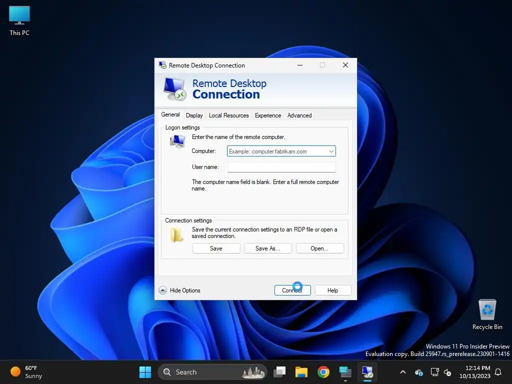Open the clock showing 12:14 PM
The image size is (512, 384).
coord(475,372)
